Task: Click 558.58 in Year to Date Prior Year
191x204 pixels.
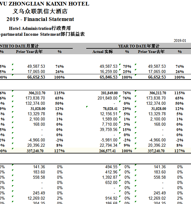Action: (160, 177)
